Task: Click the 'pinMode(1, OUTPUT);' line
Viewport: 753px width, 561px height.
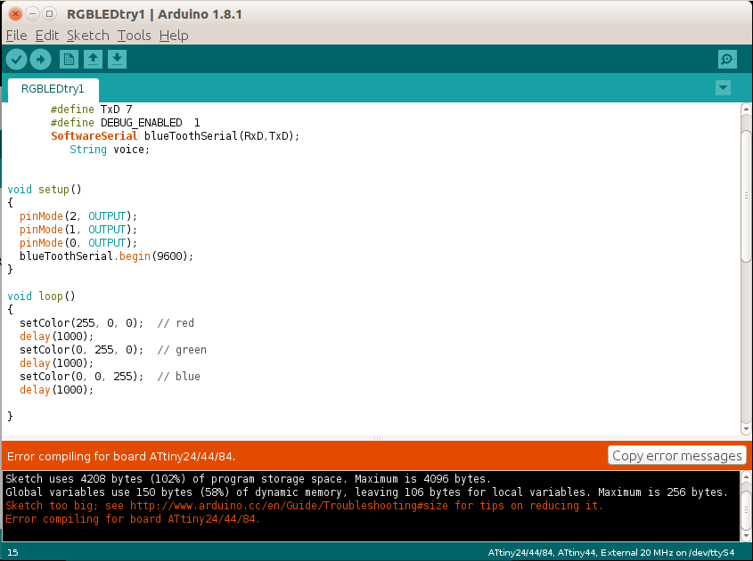Action: (x=78, y=230)
